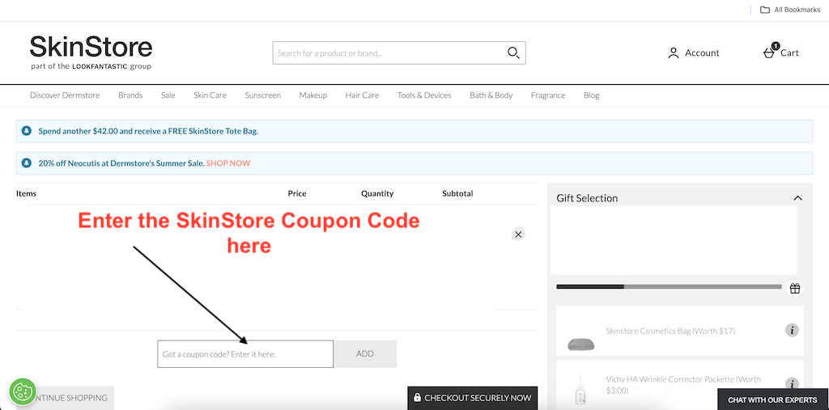This screenshot has width=829, height=410.
Task: Click the gift progress bar
Action: click(x=669, y=287)
